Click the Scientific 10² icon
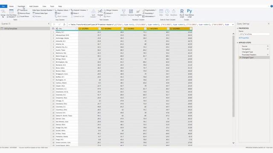273x153 pixels. pyautogui.click(x=138, y=11)
